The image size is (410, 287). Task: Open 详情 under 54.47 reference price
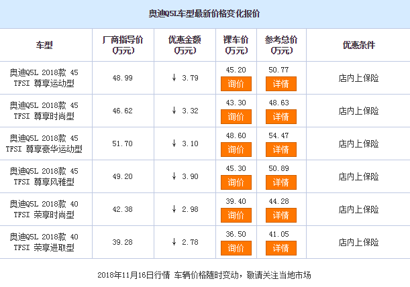tap(281, 150)
